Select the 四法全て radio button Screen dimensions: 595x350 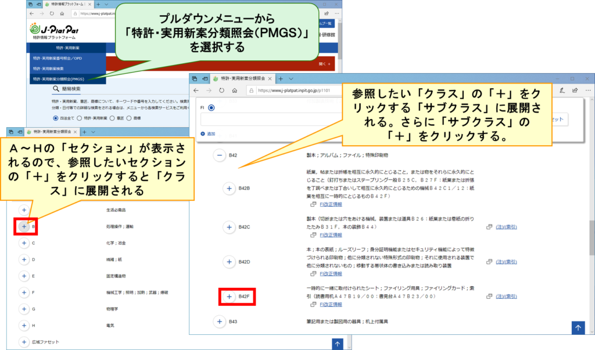point(56,117)
